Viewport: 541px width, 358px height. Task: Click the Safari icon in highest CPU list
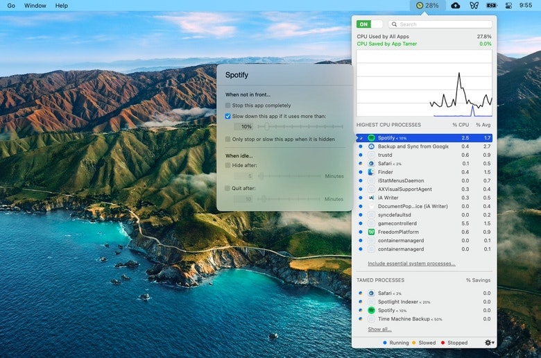(371, 163)
